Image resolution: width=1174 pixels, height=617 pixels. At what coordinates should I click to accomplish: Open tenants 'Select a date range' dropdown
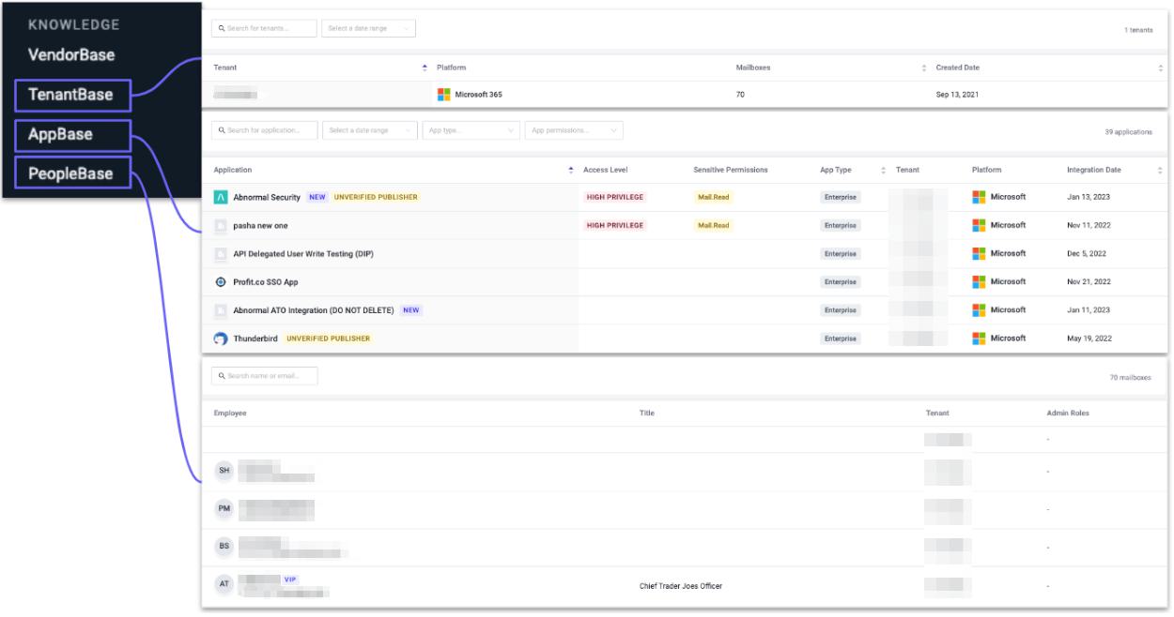click(368, 28)
